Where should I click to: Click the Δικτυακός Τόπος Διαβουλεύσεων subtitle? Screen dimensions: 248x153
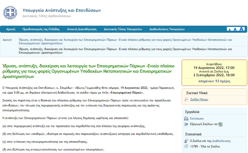(47, 16)
